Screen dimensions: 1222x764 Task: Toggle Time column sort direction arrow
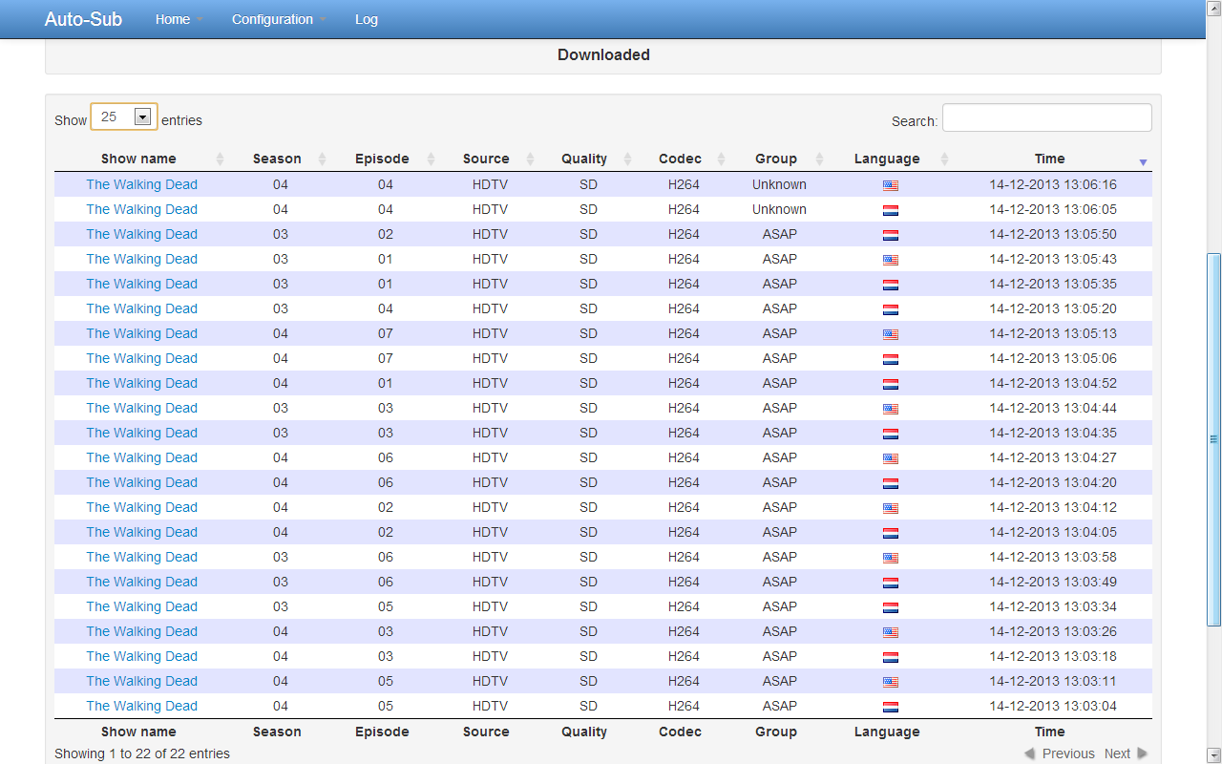[x=1143, y=162]
